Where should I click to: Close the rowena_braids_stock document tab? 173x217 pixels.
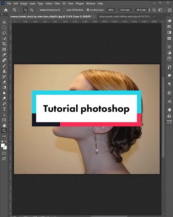pos(94,16)
